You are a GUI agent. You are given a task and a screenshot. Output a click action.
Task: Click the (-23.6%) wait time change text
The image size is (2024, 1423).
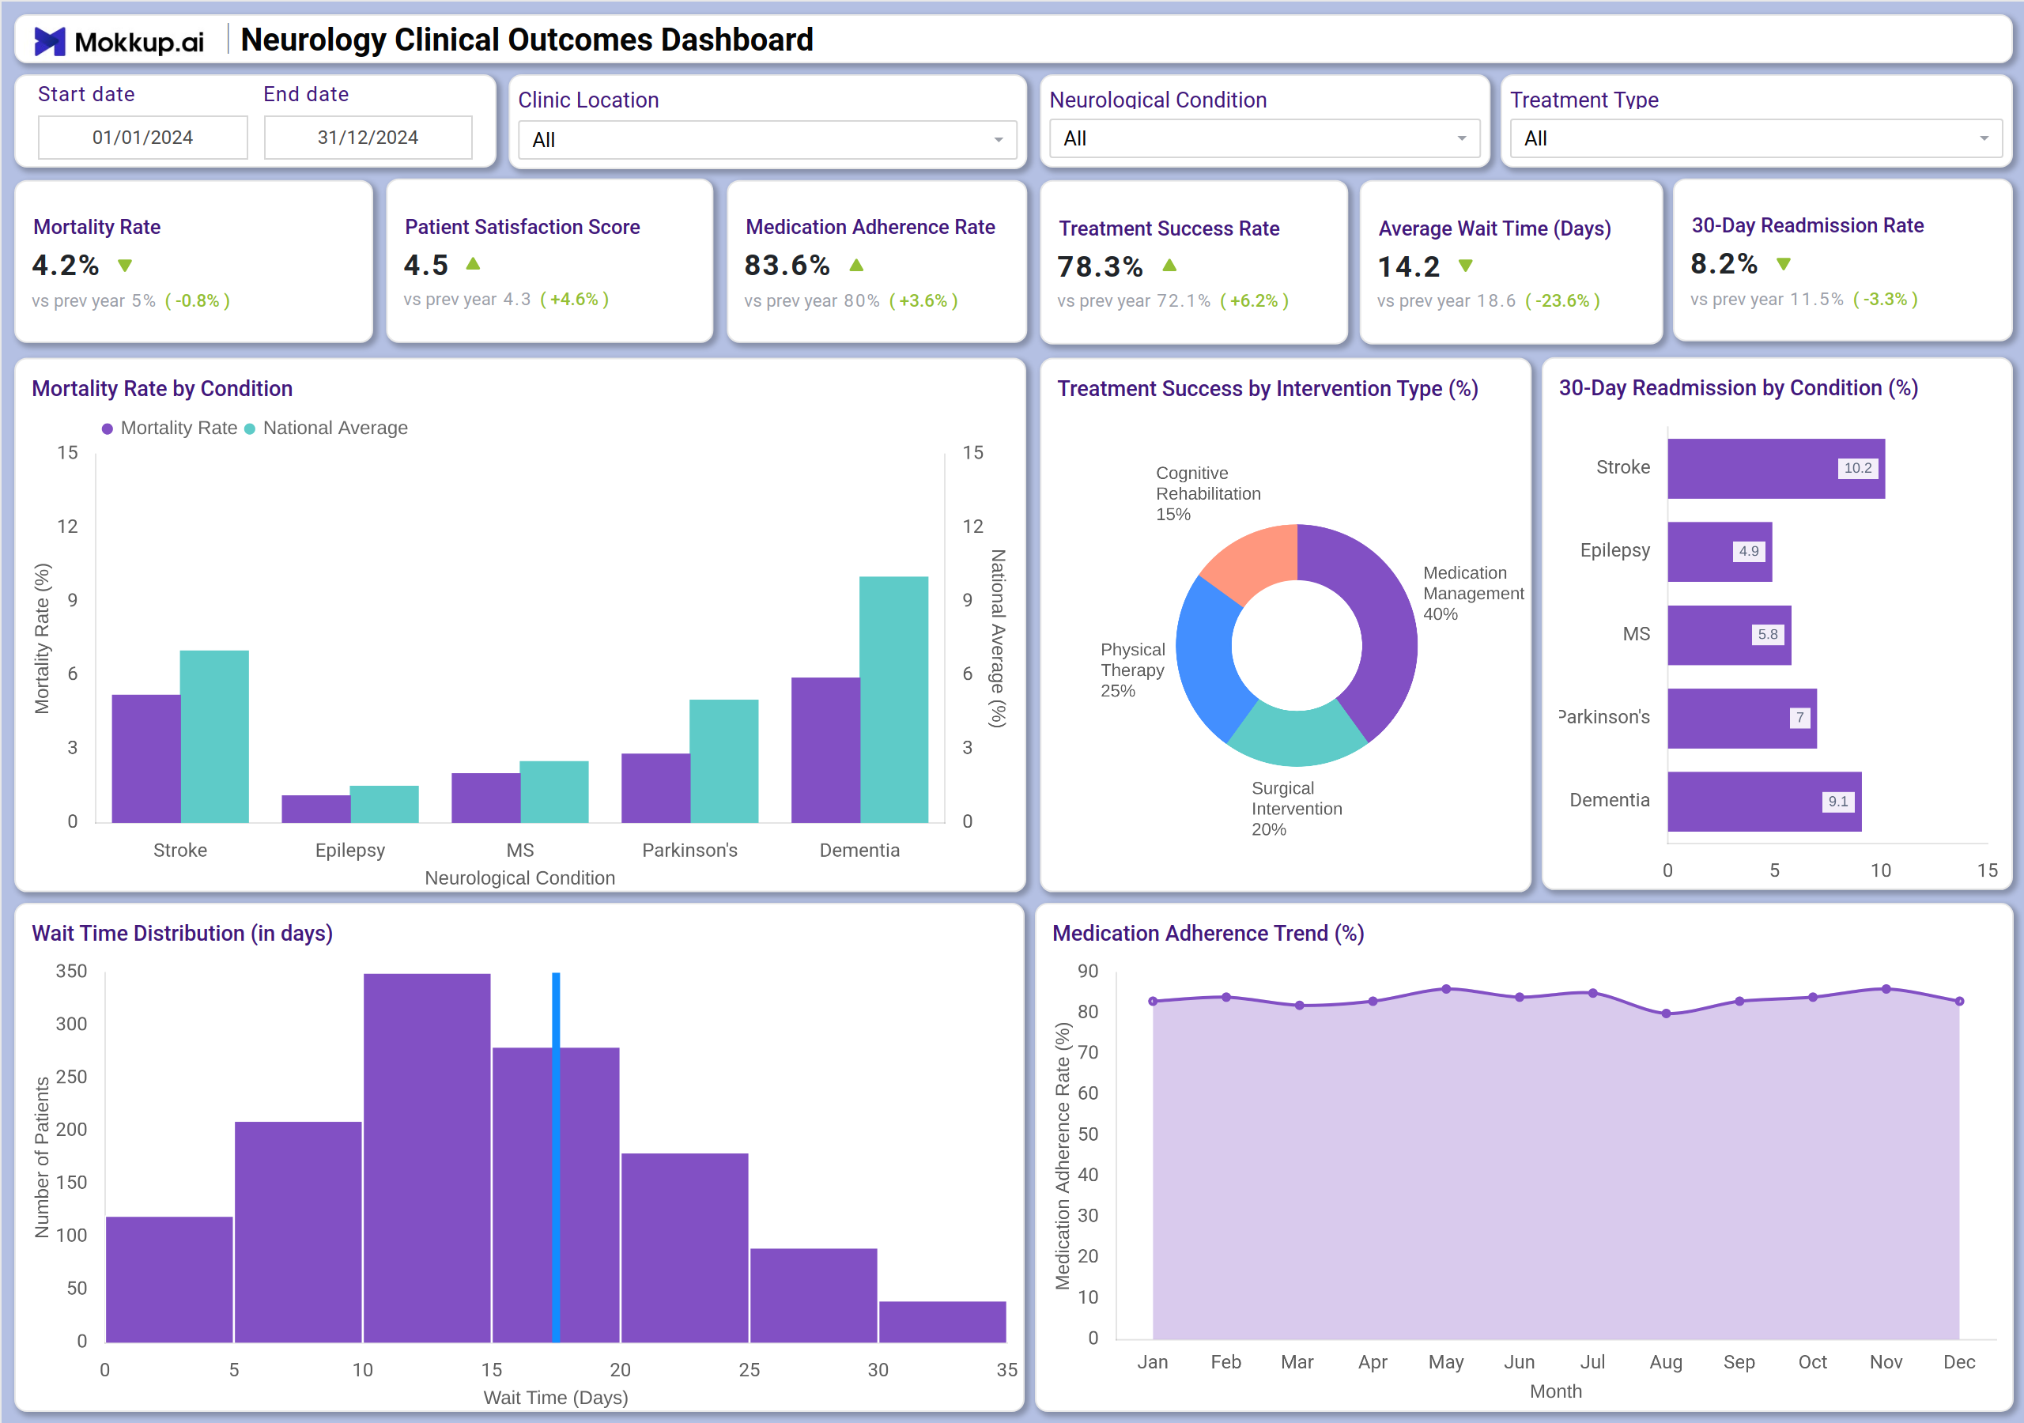1563,300
